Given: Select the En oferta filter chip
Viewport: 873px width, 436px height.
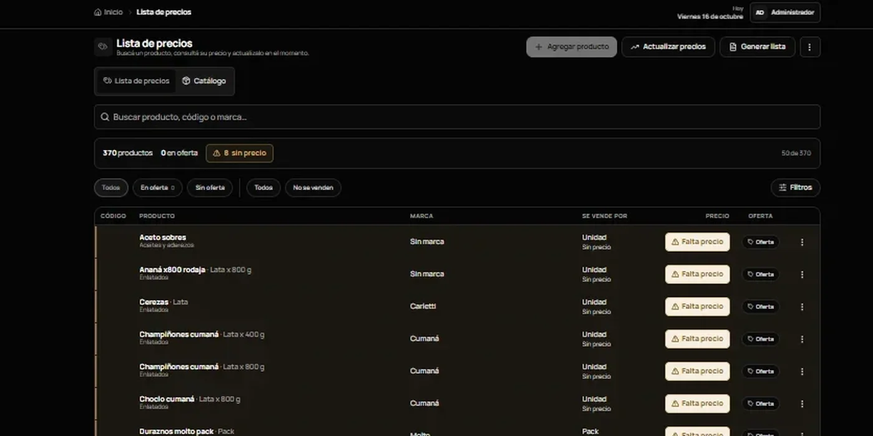Looking at the screenshot, I should [157, 187].
